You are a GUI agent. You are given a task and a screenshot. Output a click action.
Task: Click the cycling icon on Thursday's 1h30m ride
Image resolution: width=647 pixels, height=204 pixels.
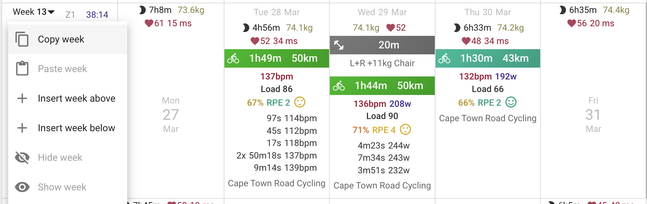tap(444, 58)
